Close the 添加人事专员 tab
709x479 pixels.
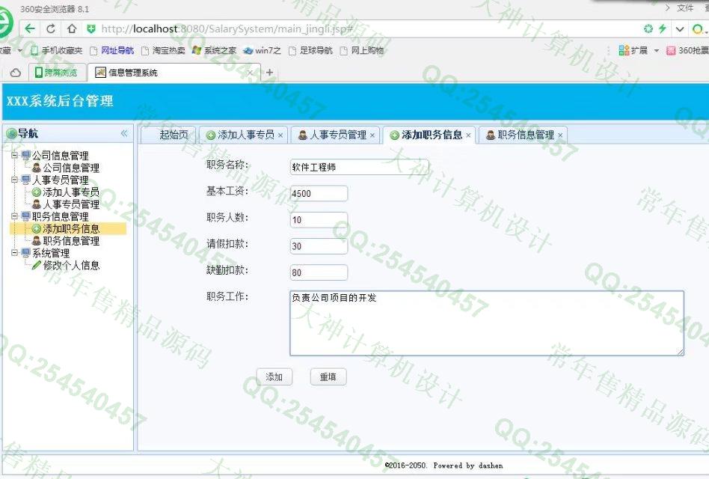coord(280,135)
